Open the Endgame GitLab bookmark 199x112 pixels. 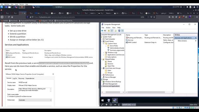point(46,21)
